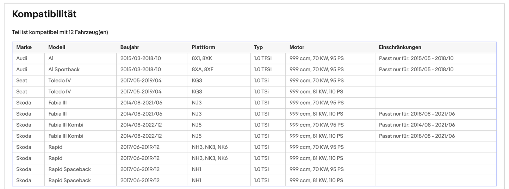The height and width of the screenshot is (189, 509).
Task: Select the platform cell '8XA, 8XF'
Action: coord(203,70)
